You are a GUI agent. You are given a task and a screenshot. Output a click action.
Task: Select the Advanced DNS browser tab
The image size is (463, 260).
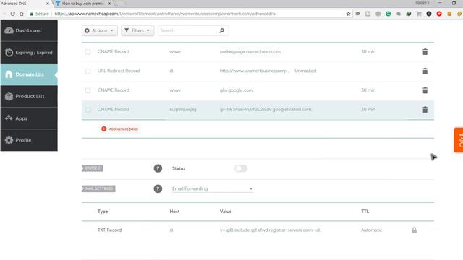pos(24,4)
